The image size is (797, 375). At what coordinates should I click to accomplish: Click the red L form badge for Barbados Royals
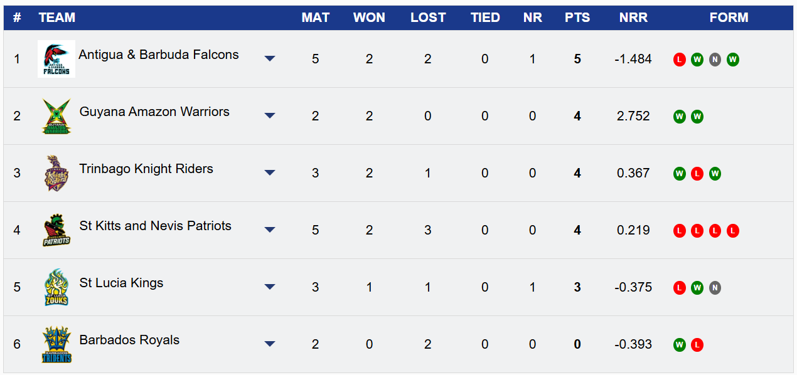point(697,345)
